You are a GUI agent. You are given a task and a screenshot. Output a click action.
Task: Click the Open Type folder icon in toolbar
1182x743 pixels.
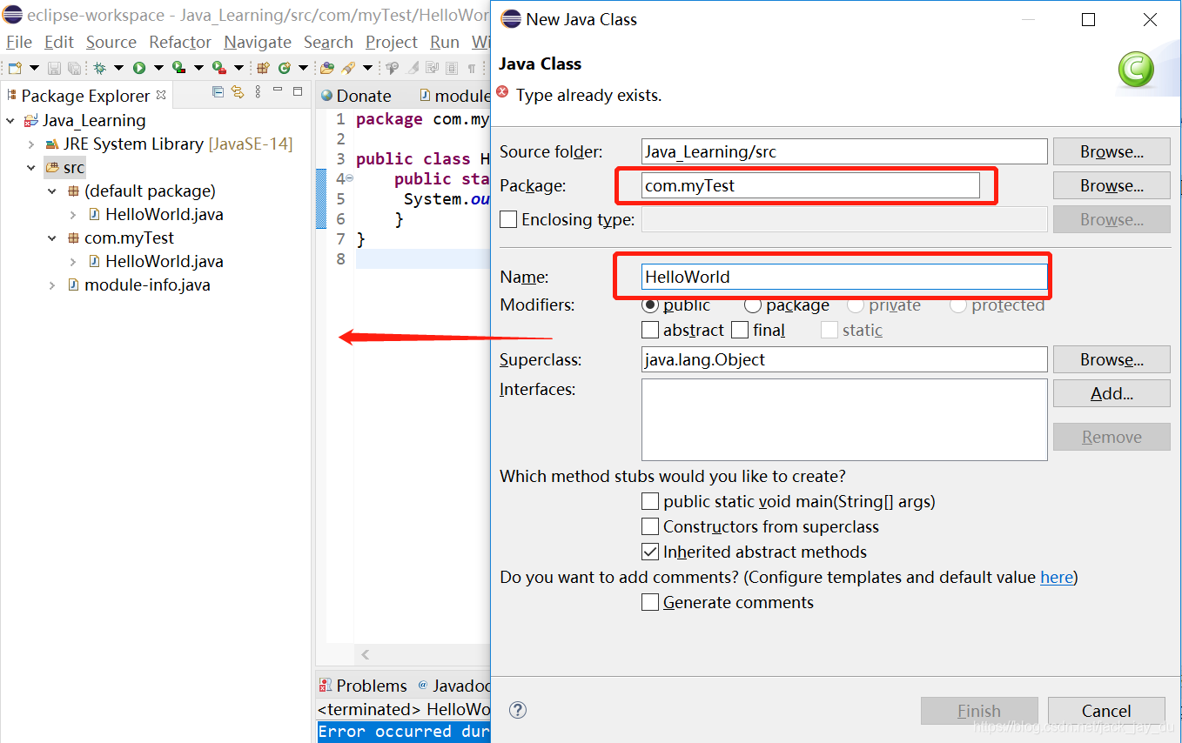point(326,68)
